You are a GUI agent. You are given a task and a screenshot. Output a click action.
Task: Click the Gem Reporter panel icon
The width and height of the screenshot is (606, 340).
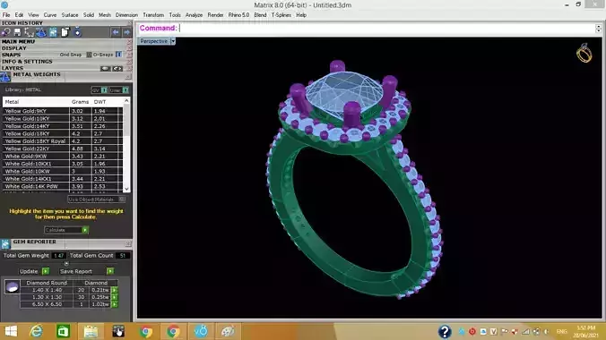[5, 244]
